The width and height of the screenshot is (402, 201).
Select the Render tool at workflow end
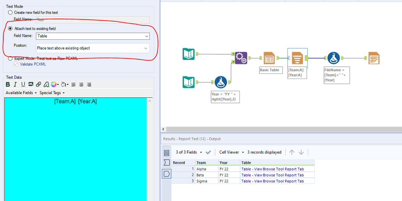point(374,58)
